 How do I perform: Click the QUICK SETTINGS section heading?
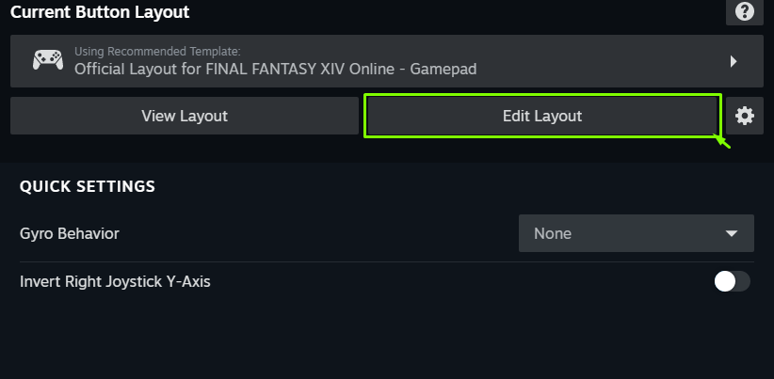click(87, 186)
